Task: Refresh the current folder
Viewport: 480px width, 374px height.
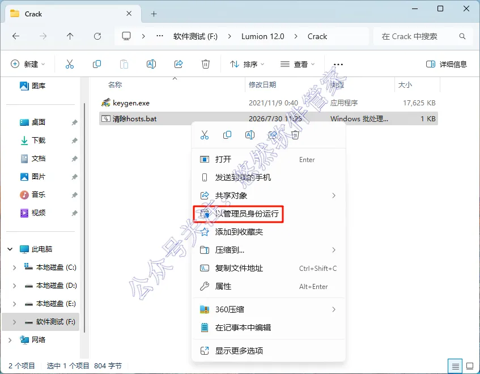Action: coord(97,36)
